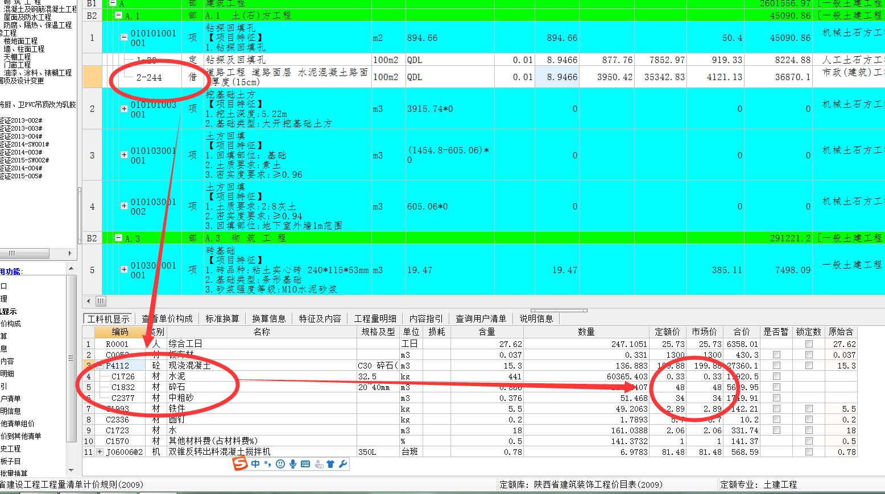Switch to 工料机显示 tab
The width and height of the screenshot is (885, 494).
tap(108, 319)
